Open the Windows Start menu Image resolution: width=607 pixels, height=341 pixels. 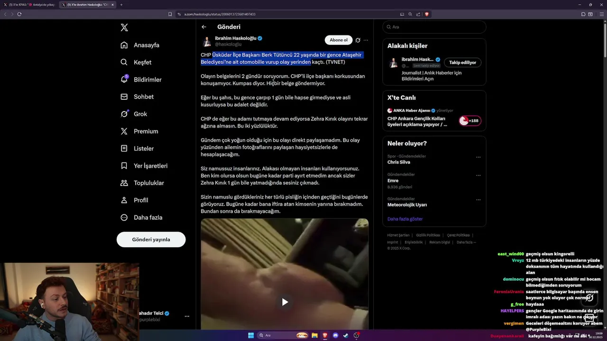coord(251,335)
